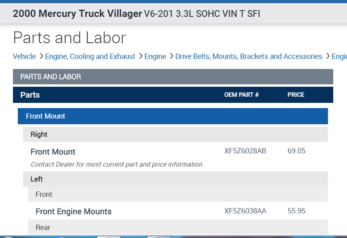Click the bold Front Mount part name
This screenshot has width=347, height=238.
tap(53, 152)
